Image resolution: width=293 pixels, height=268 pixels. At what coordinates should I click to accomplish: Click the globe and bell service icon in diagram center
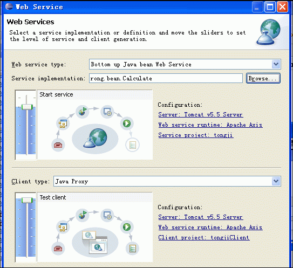point(96,139)
